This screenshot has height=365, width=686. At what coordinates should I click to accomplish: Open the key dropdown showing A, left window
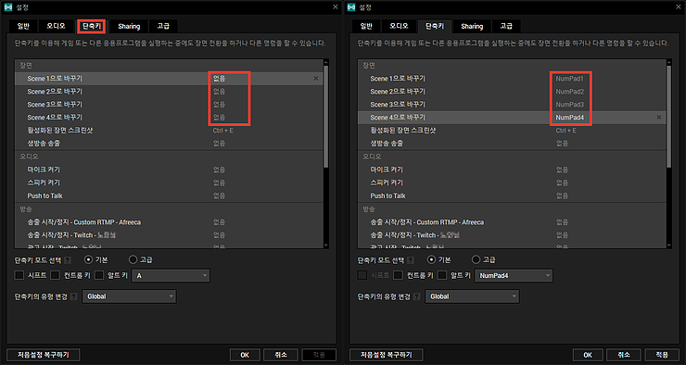point(171,276)
